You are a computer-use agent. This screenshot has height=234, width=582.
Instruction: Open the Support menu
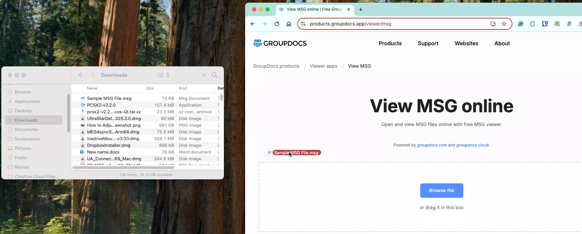pos(428,43)
